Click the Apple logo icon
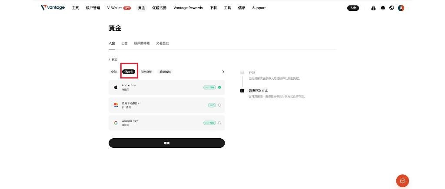Screen dimensions: 445x189 116,87
